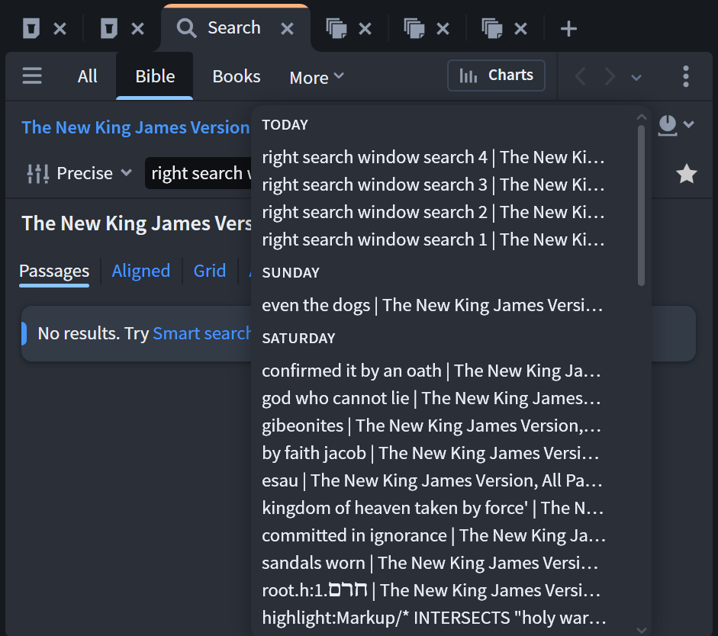Screen dimensions: 718x636
Task: Select the Aligned results view
Action: pyautogui.click(x=141, y=271)
